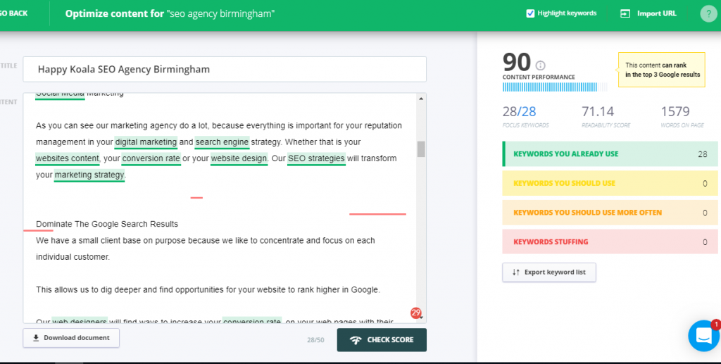Click the sort arrows on Export keyword list
This screenshot has height=364, width=721.
515,272
